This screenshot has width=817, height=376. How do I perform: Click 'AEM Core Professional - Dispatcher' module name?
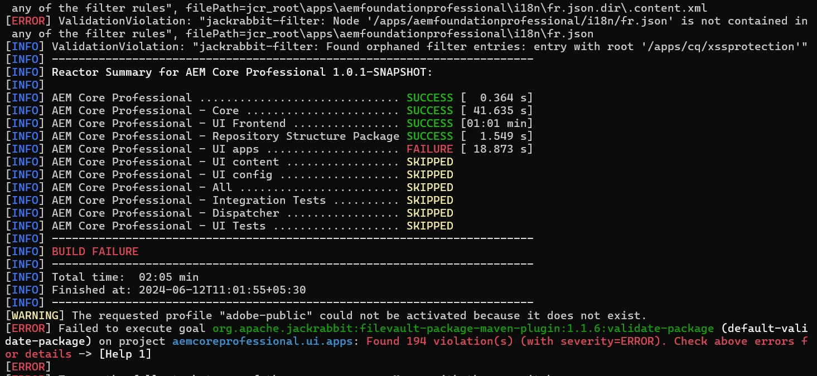(x=165, y=213)
